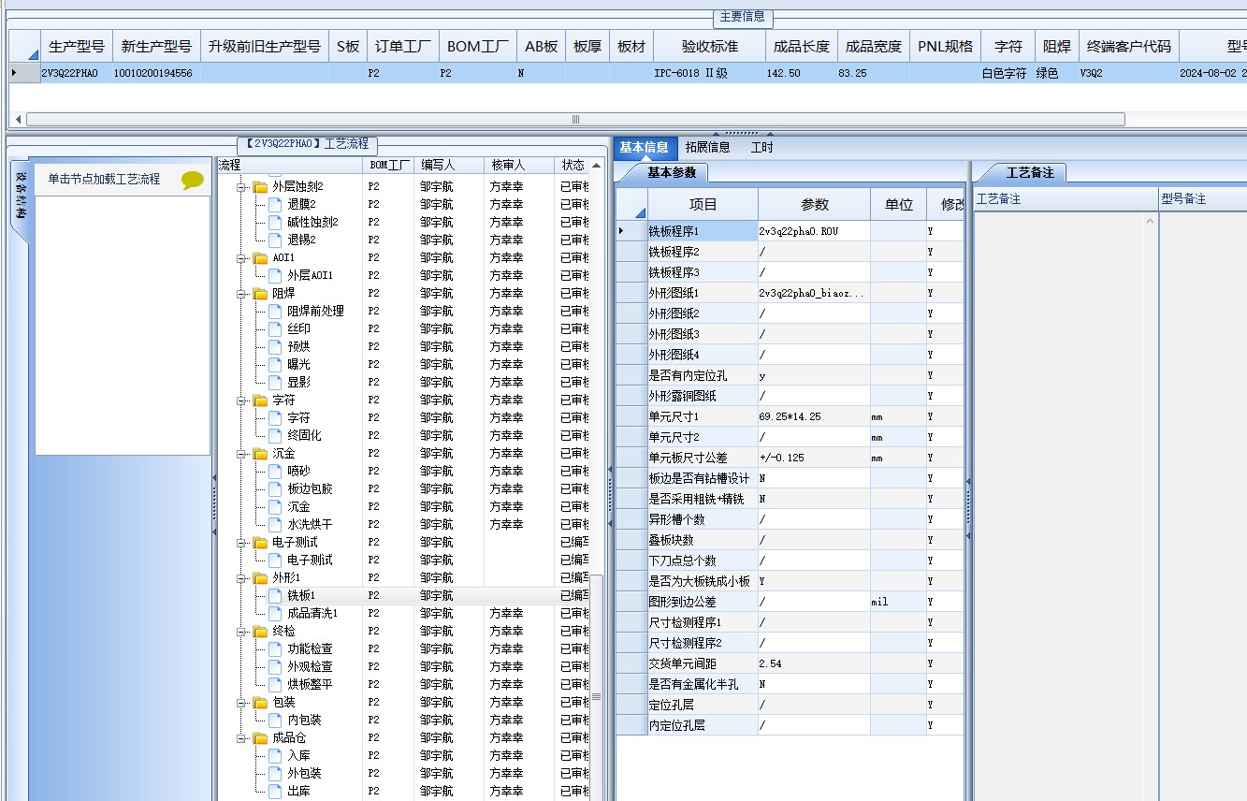The height and width of the screenshot is (801, 1247).
Task: Sort by the 生产型号 column header
Action: coord(76,46)
